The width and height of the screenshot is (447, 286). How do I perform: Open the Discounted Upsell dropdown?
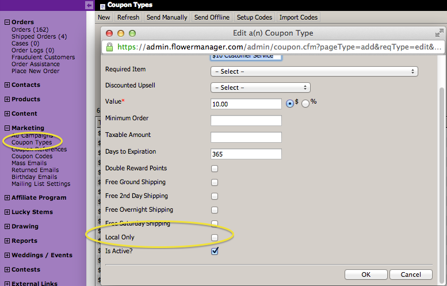pyautogui.click(x=261, y=87)
